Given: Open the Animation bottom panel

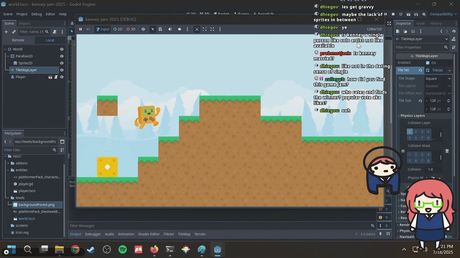Looking at the screenshot, I should pyautogui.click(x=126, y=234).
